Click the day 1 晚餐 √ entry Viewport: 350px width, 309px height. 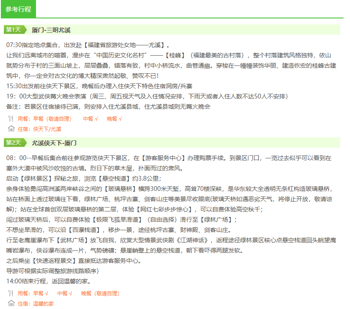[114, 119]
